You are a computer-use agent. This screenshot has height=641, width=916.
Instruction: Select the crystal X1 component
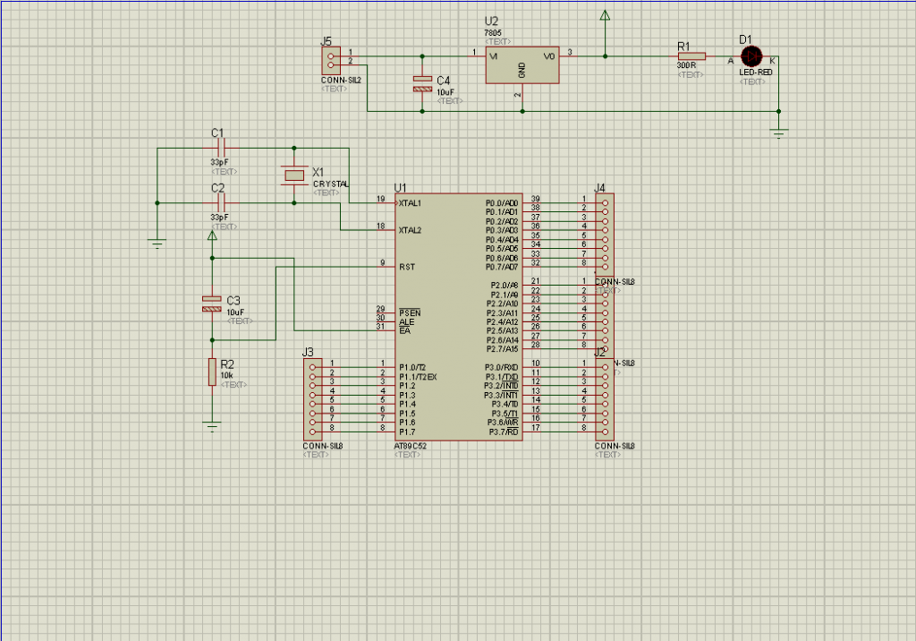click(x=293, y=175)
